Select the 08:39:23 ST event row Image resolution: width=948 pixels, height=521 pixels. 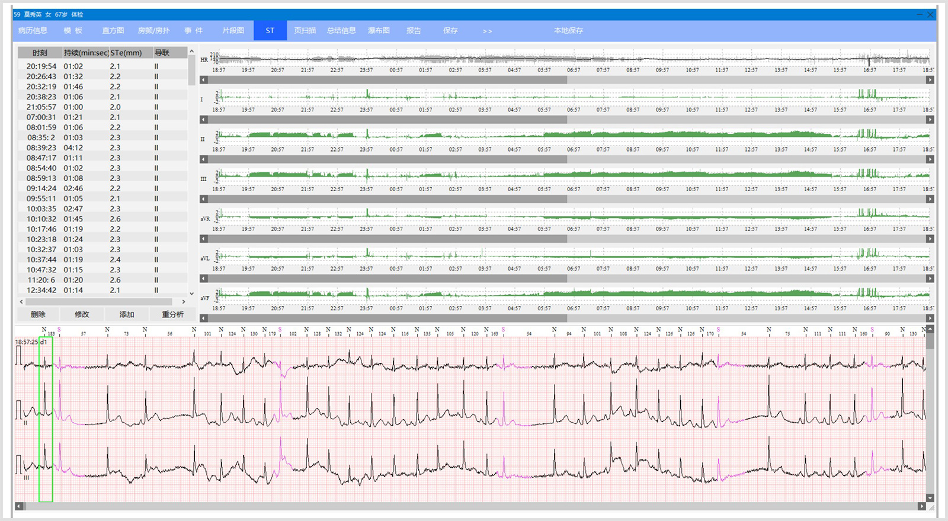89,148
